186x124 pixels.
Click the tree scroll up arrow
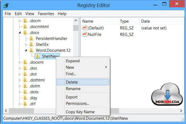76,21
